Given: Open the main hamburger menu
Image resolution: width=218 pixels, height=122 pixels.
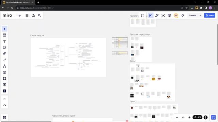Looking at the screenshot, I should coord(27,15).
